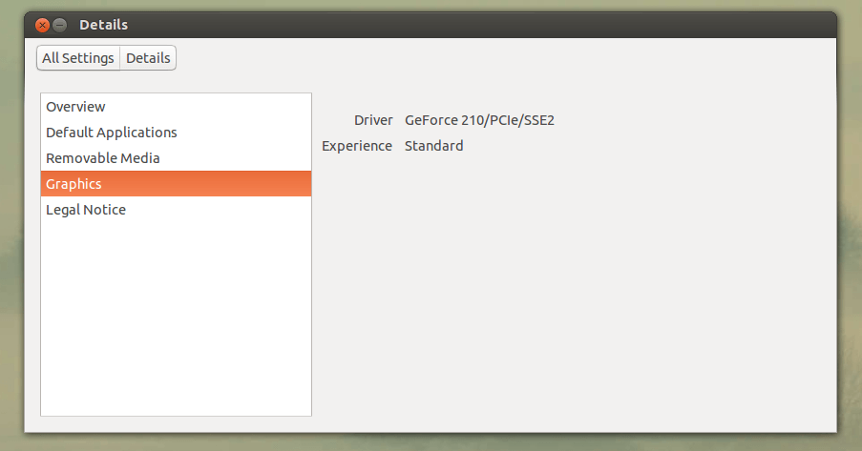Open the Removable Media section
862x451 pixels.
click(x=102, y=158)
